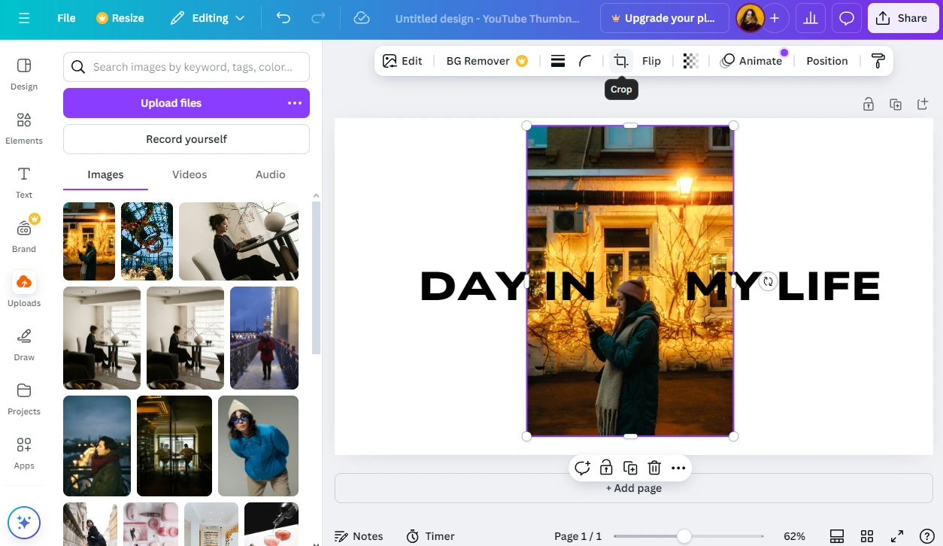Open the hamburger main menu
Viewport: 943px width, 546px height.
pyautogui.click(x=24, y=18)
